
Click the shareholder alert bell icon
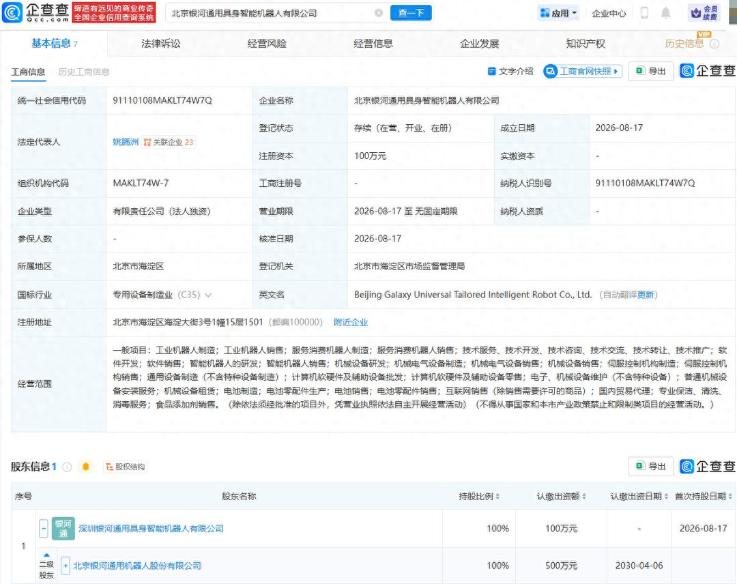tap(86, 467)
